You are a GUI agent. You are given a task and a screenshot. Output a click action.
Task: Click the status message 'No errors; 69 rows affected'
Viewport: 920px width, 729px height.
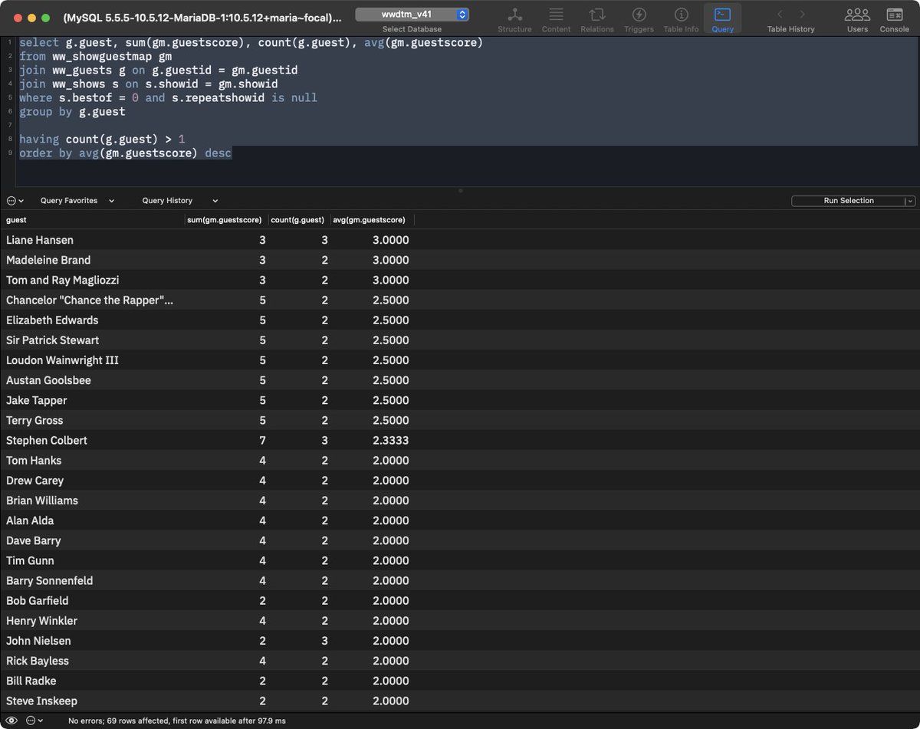[177, 721]
